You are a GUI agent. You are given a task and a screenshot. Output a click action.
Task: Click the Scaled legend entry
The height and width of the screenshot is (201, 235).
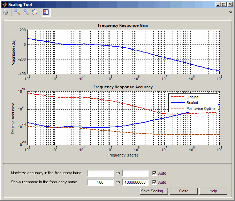pos(192,103)
